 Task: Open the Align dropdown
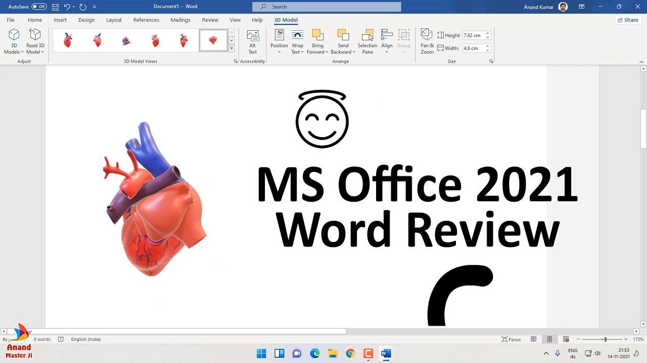(x=387, y=42)
